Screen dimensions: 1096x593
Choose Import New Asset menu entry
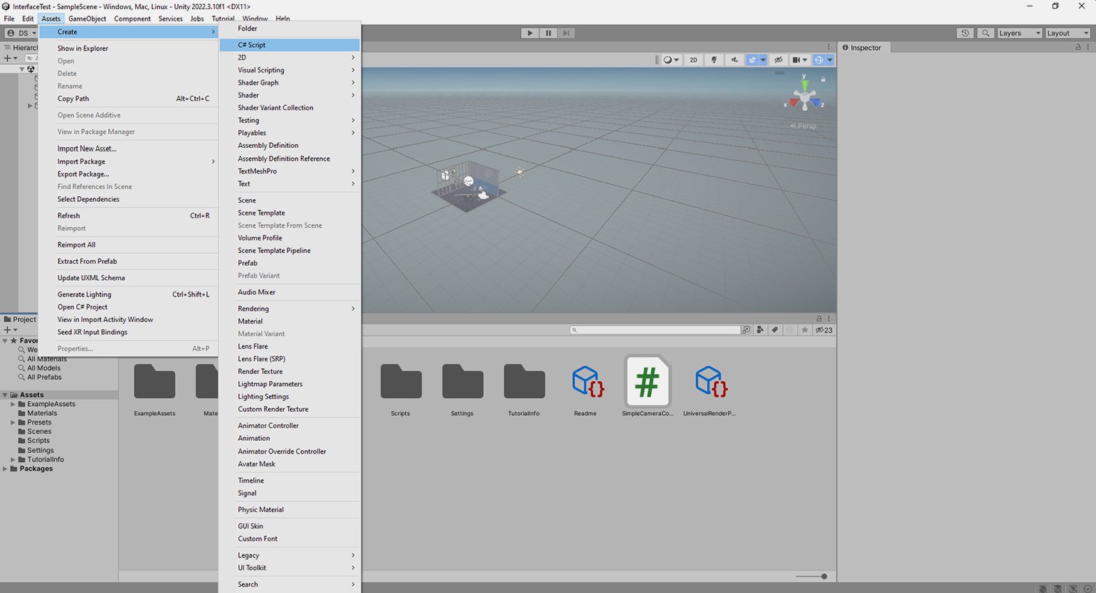click(x=87, y=149)
